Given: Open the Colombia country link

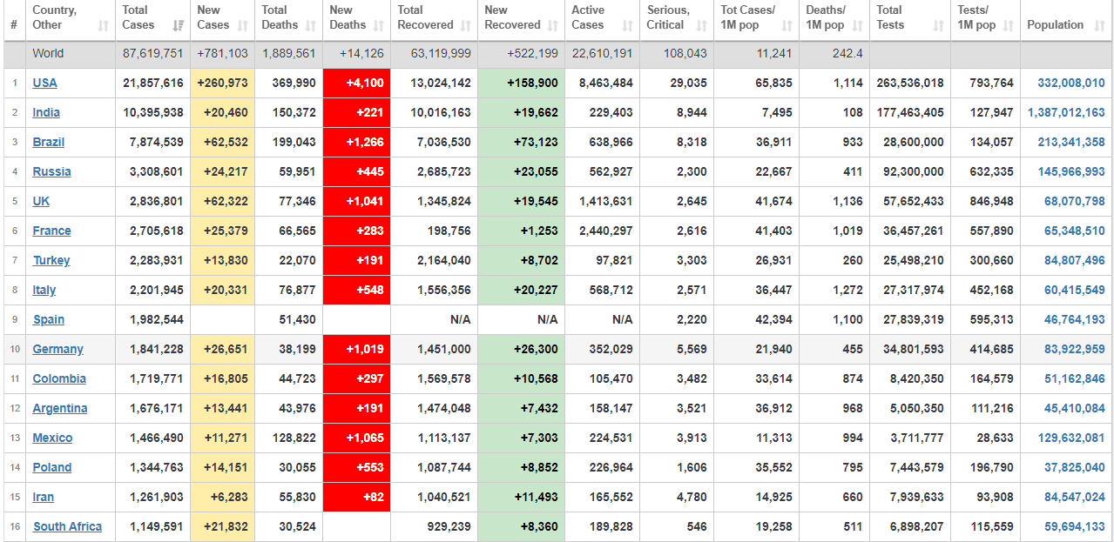Looking at the screenshot, I should [x=59, y=379].
